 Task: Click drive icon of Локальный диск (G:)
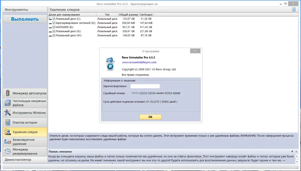click(50, 31)
